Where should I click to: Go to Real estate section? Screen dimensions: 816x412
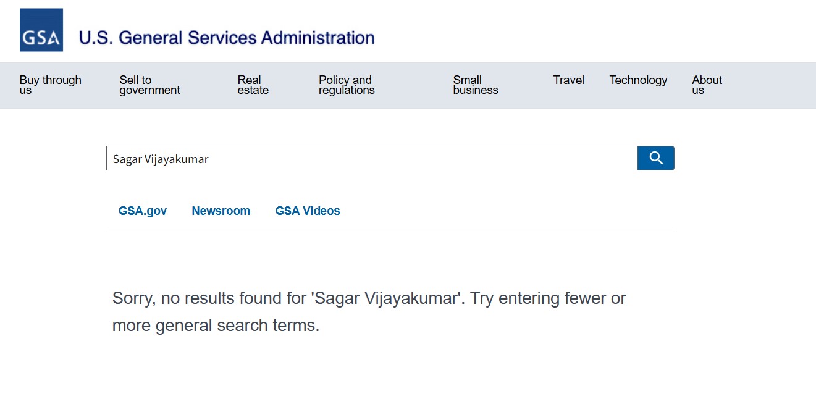pos(253,85)
